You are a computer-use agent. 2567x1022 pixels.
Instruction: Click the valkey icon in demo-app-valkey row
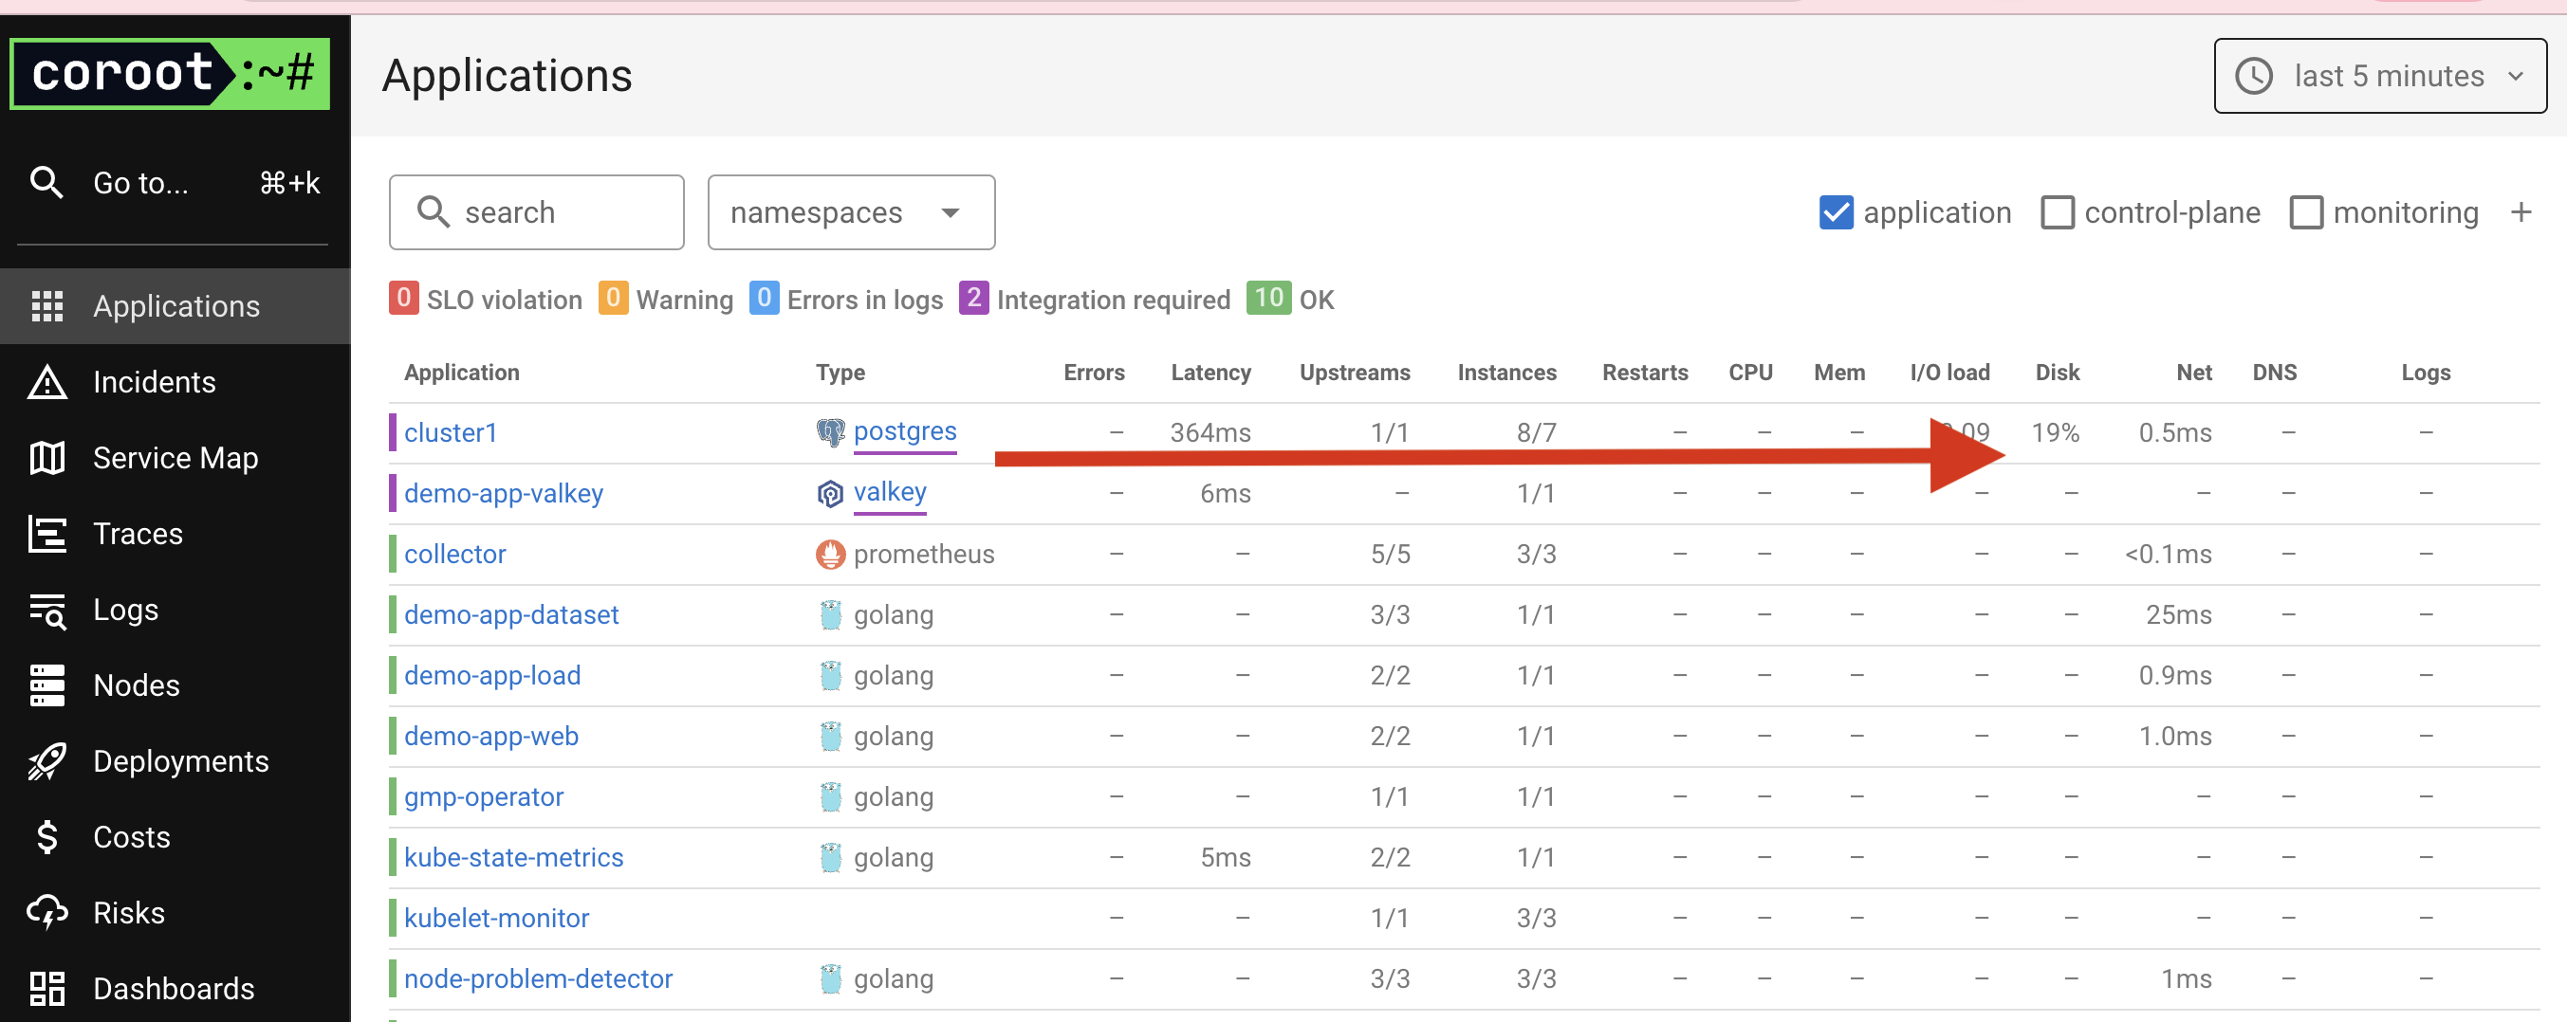[x=830, y=493]
